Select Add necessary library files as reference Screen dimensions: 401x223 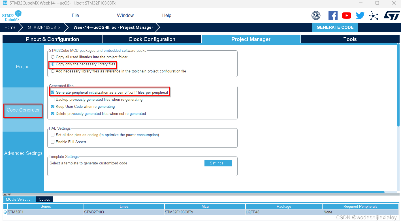[118, 71]
